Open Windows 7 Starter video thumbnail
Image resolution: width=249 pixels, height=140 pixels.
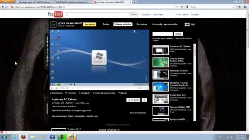pyautogui.click(x=161, y=87)
